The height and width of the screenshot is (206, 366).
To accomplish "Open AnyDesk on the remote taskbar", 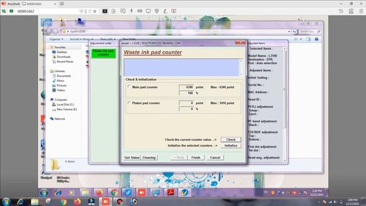I will 142,193.
